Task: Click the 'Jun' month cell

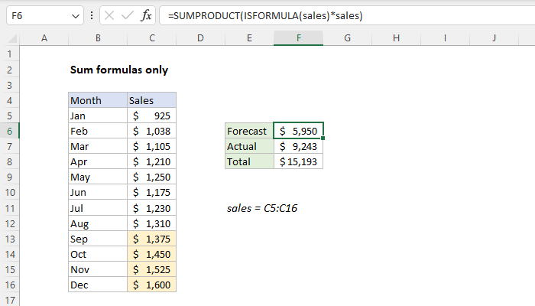Action: 98,193
